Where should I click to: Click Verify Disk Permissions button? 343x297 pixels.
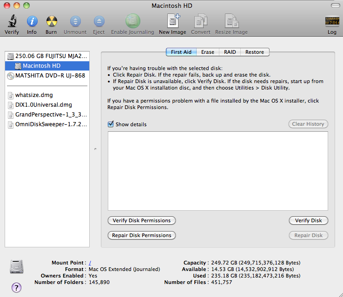coord(142,220)
